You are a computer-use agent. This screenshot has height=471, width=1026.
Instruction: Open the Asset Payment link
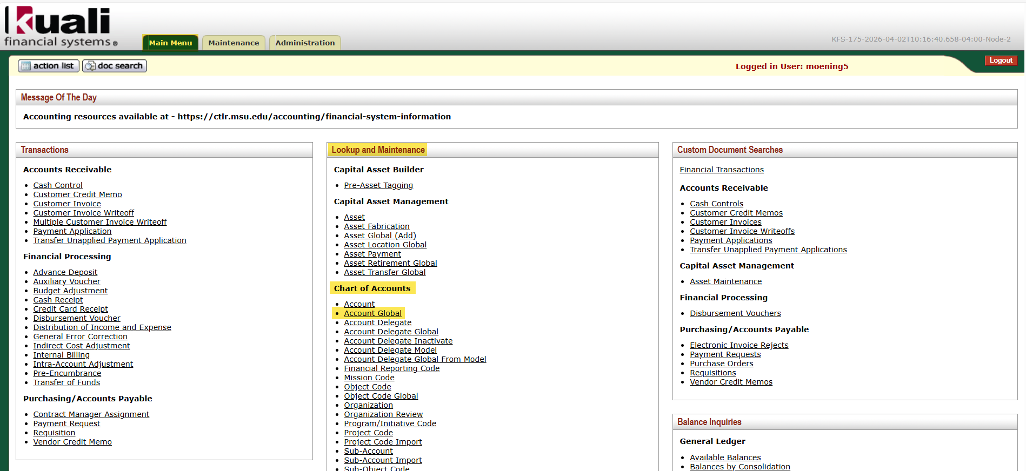point(372,254)
